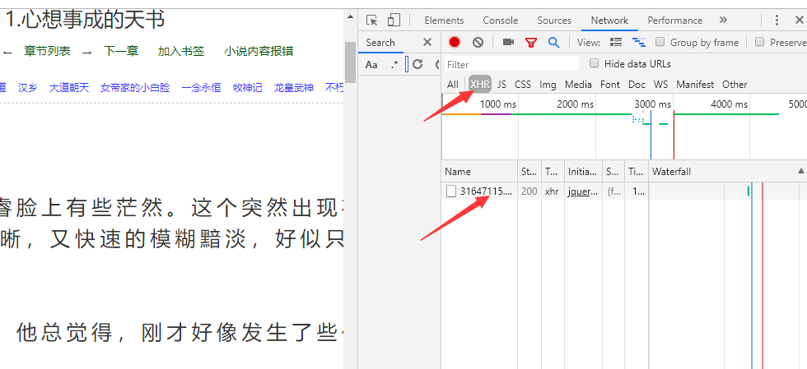Open the Sources tab
The width and height of the screenshot is (807, 369).
pyautogui.click(x=553, y=21)
